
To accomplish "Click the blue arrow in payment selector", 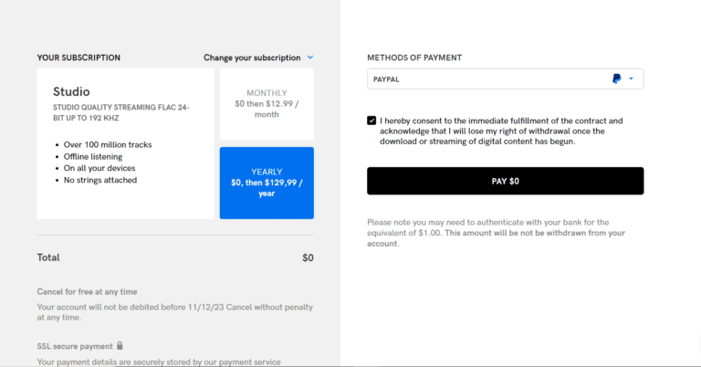I will point(631,79).
